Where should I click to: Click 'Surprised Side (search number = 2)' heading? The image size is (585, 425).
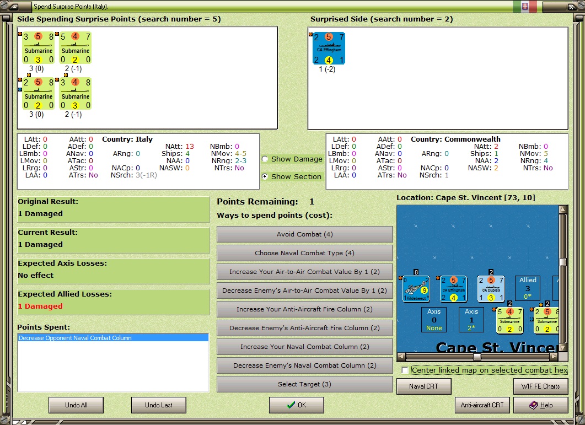point(382,19)
